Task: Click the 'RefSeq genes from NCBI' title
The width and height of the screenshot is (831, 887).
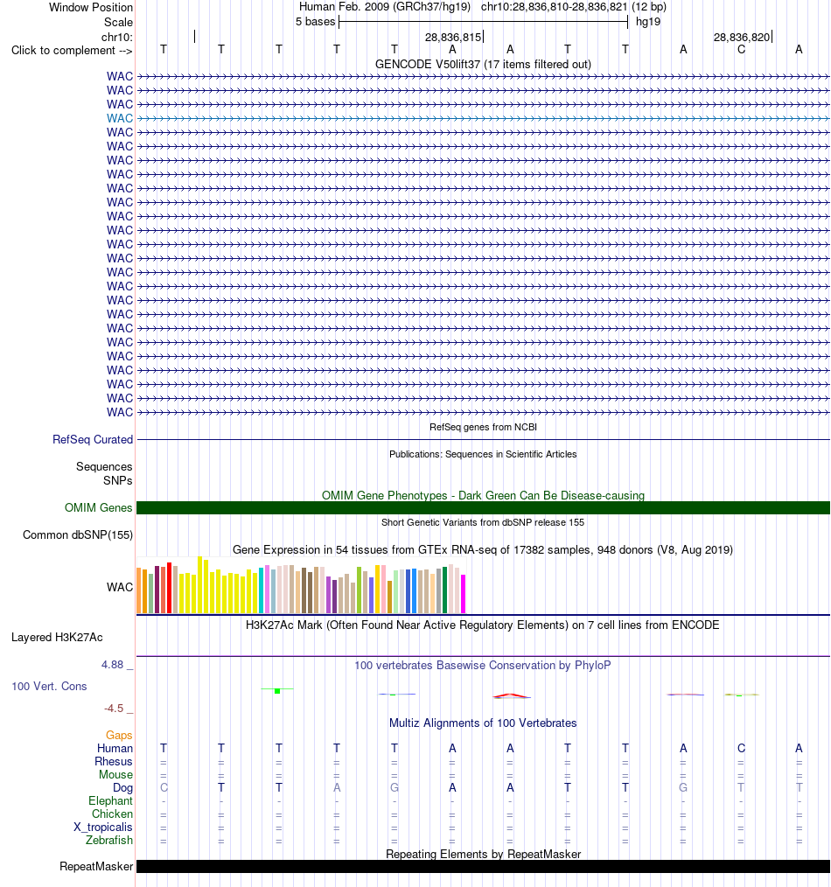Action: coord(483,427)
